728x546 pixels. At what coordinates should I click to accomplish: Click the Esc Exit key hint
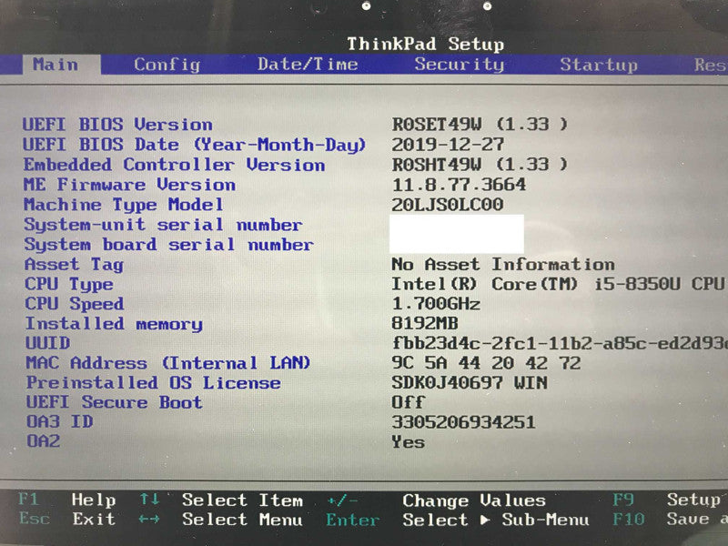(66, 519)
